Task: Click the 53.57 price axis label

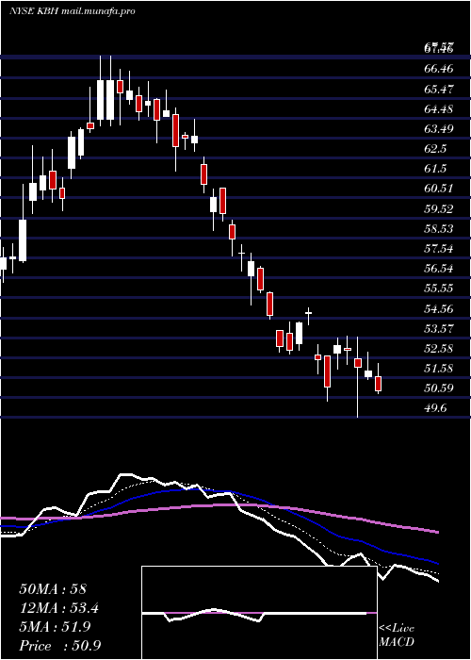Action: 439,328
